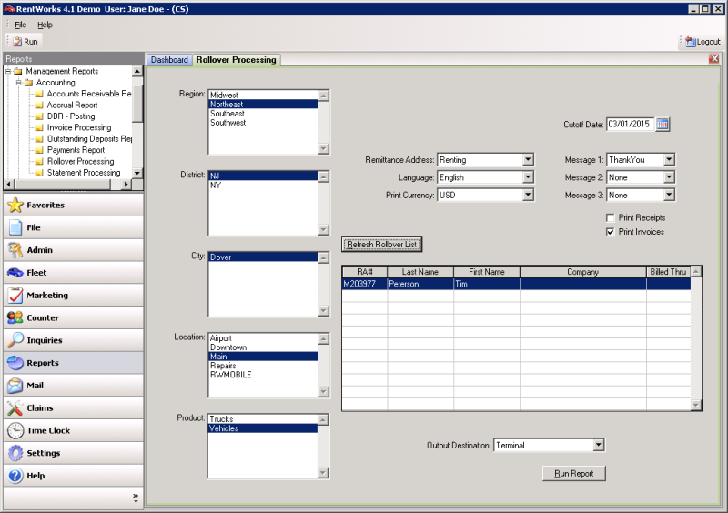Open the File menu
728x513 pixels.
coord(20,25)
